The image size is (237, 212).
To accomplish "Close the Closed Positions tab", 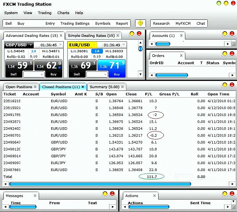I will coord(83,87).
